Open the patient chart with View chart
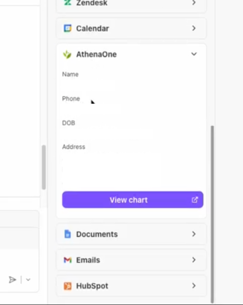Viewport: 243px width, 305px height. click(x=133, y=200)
